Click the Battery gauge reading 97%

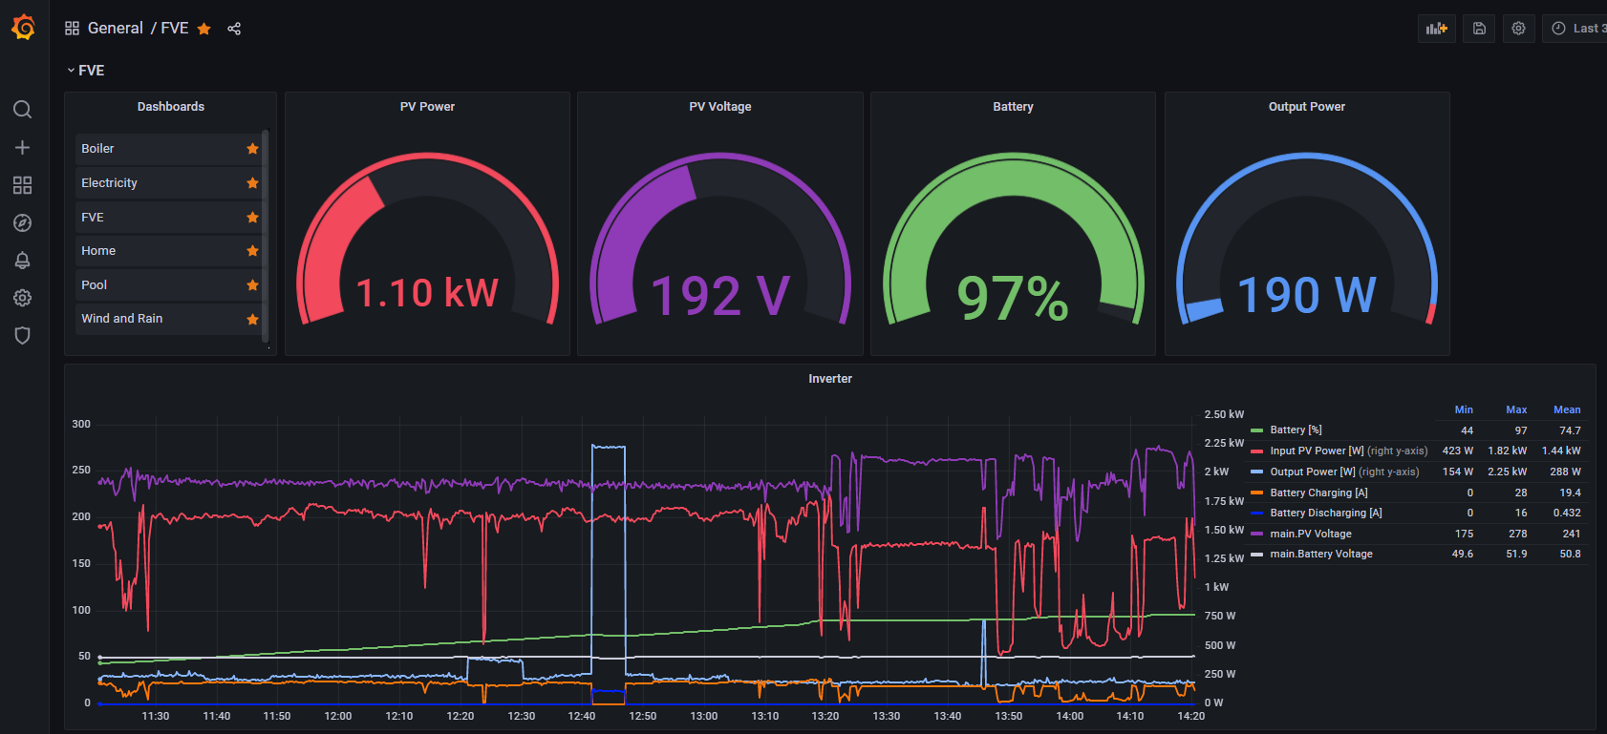pos(1013,298)
